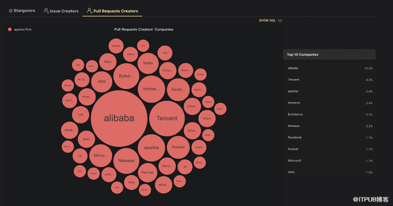Image resolution: width=393 pixels, height=206 pixels.
Task: Click the Inspur bubble
Action: tap(207, 118)
